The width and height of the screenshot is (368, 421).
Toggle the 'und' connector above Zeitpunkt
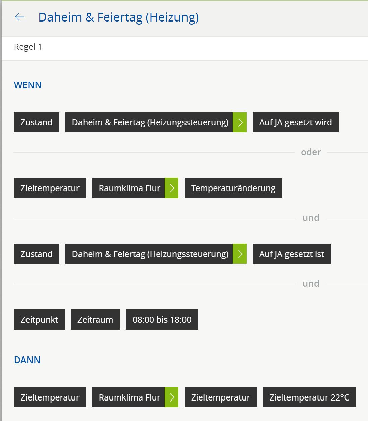pyautogui.click(x=311, y=284)
